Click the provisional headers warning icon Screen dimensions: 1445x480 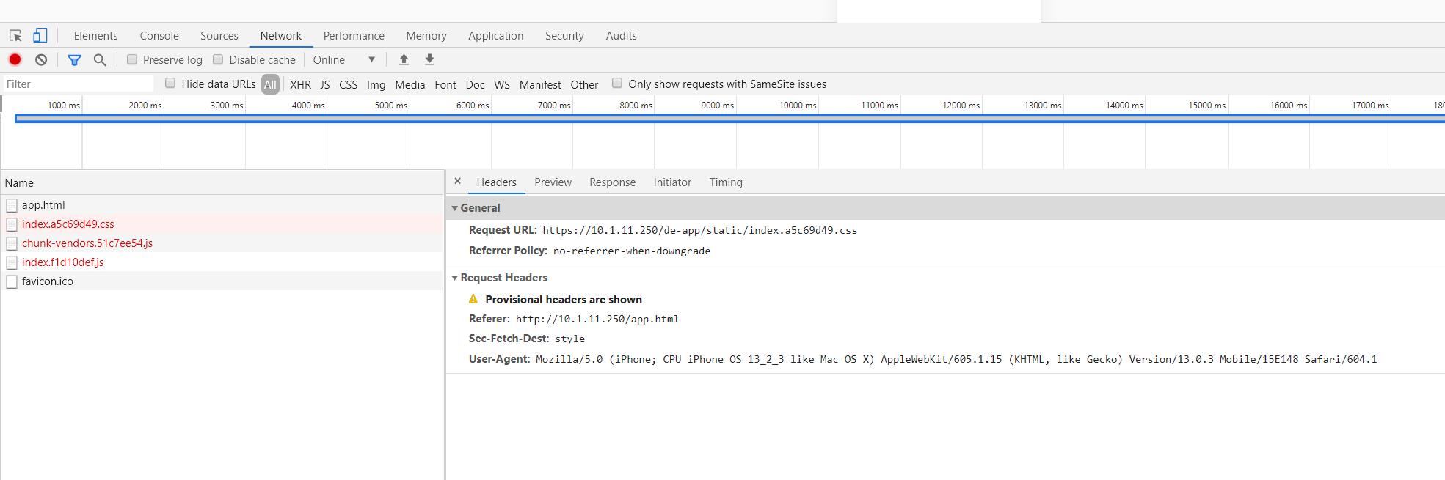click(x=473, y=299)
